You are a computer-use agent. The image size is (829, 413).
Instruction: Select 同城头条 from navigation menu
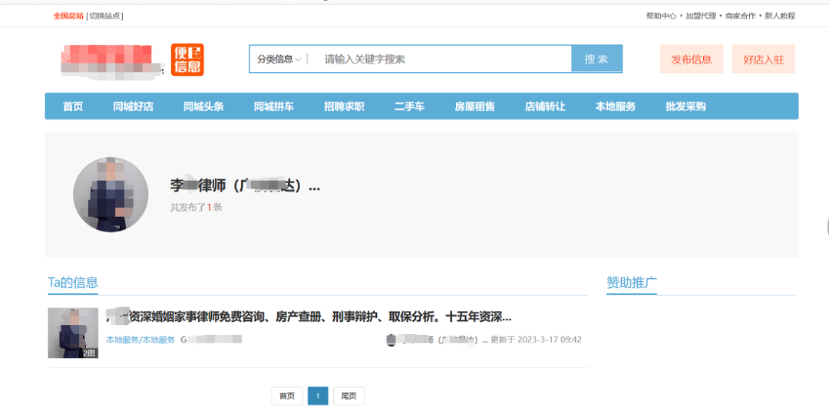point(203,107)
